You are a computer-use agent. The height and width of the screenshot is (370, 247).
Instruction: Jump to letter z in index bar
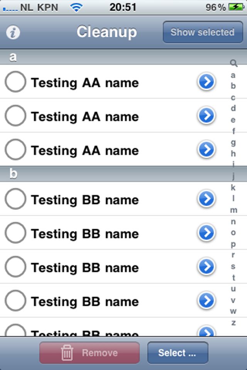[233, 323]
